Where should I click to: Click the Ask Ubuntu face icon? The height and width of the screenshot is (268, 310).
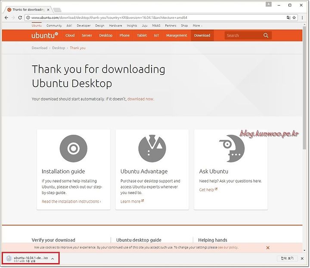tap(232, 148)
